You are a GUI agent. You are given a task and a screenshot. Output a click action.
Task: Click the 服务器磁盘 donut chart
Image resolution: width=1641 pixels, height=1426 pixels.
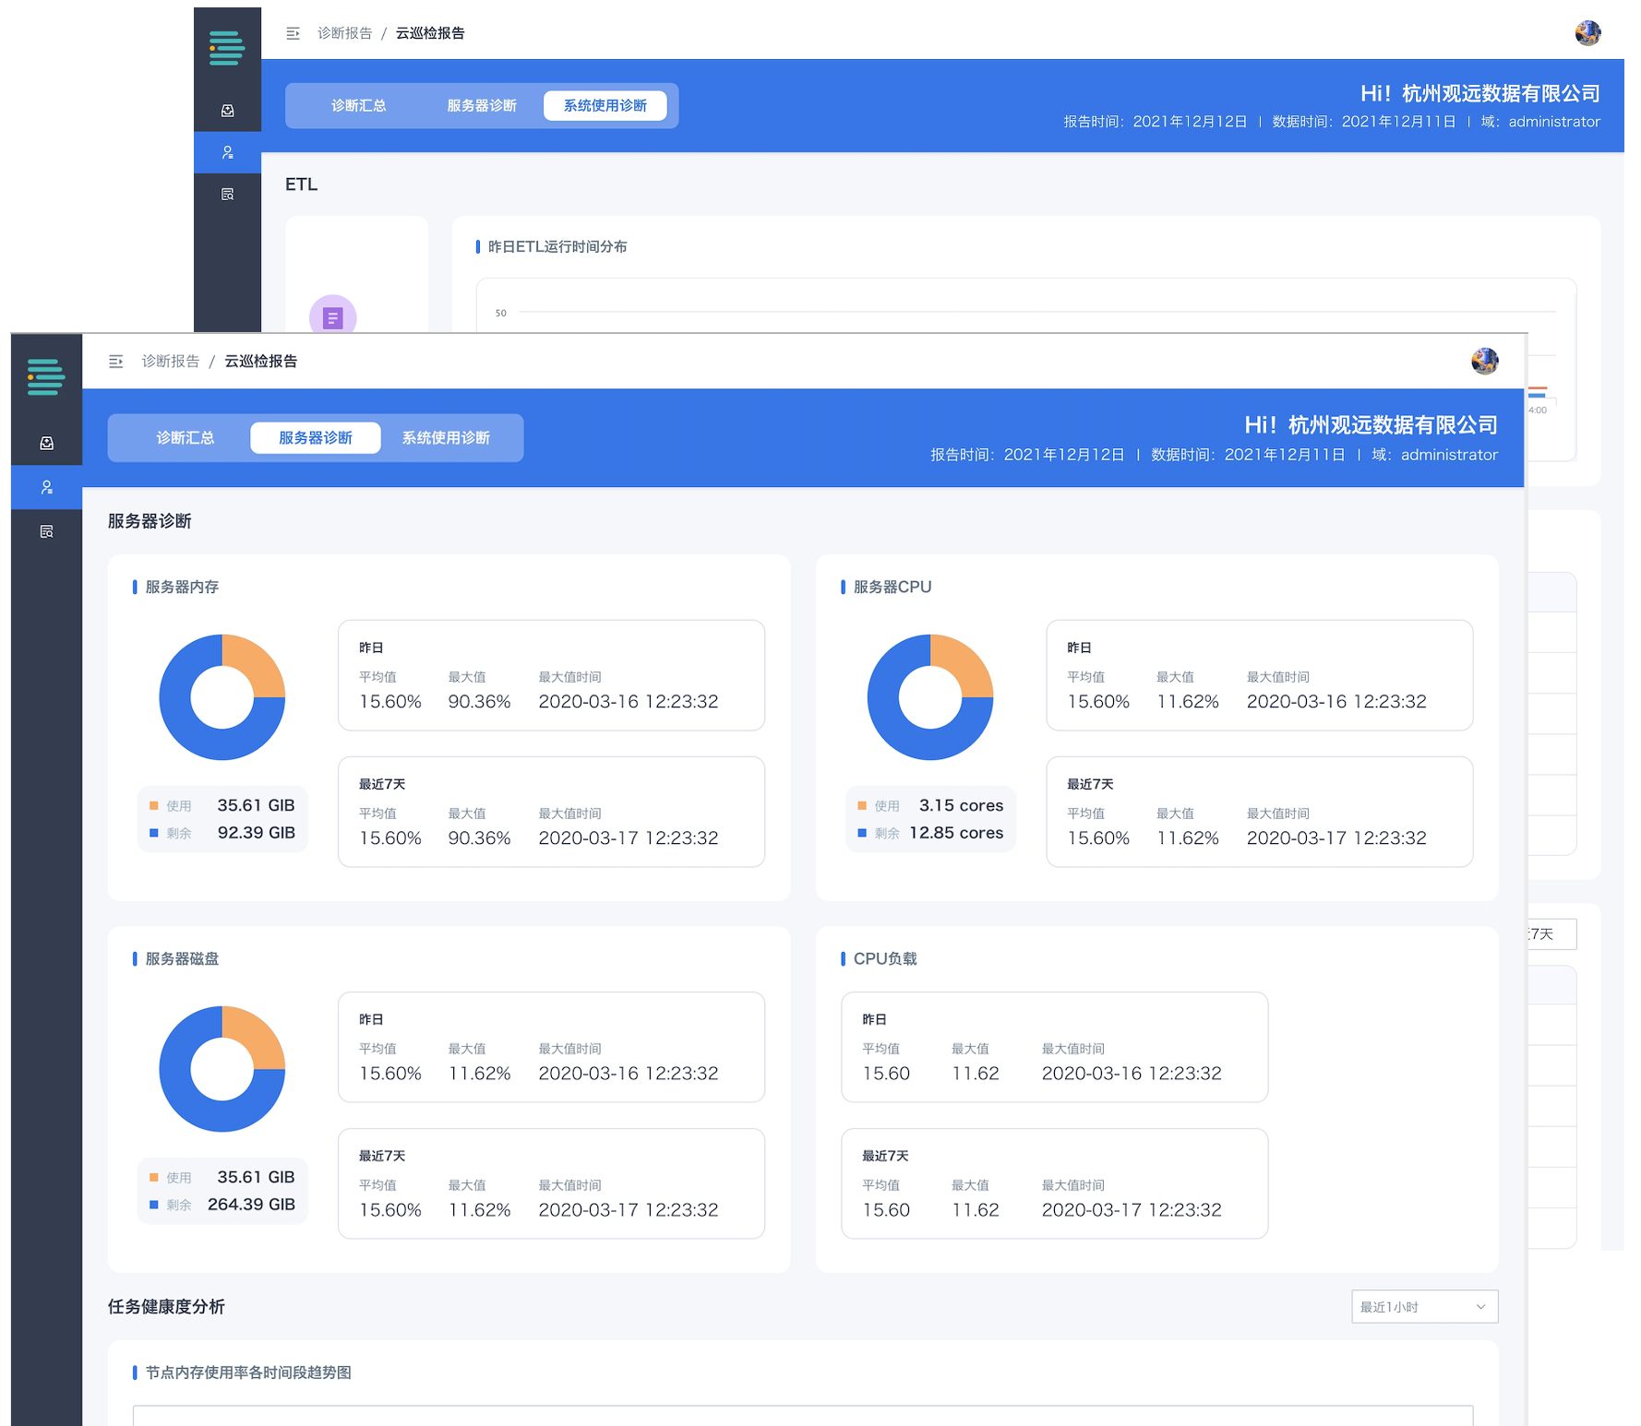tap(222, 1069)
